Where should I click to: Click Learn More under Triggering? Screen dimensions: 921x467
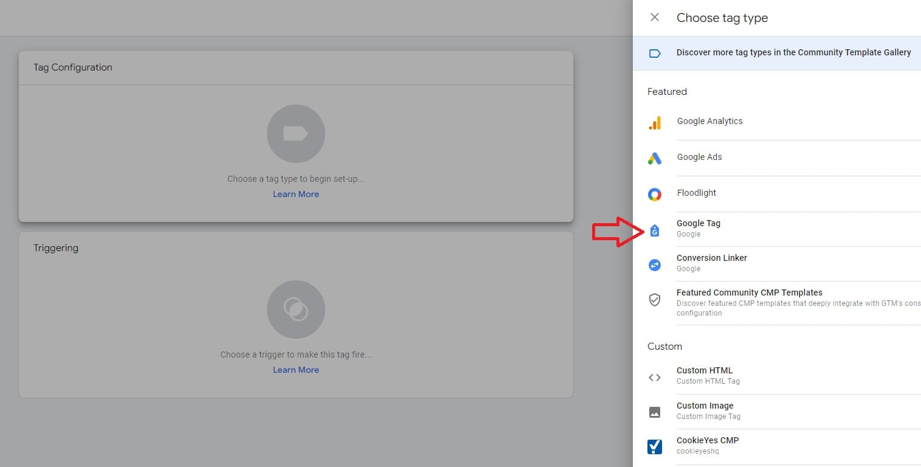tap(296, 369)
